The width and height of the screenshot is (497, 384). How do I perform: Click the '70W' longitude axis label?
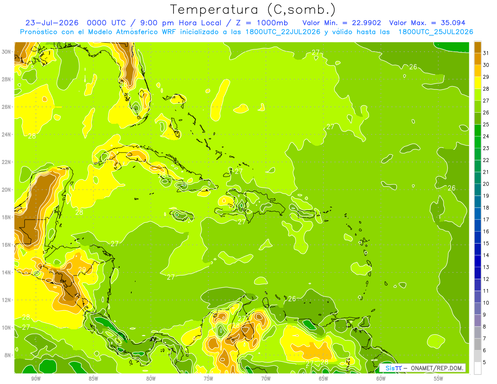coord(266,379)
